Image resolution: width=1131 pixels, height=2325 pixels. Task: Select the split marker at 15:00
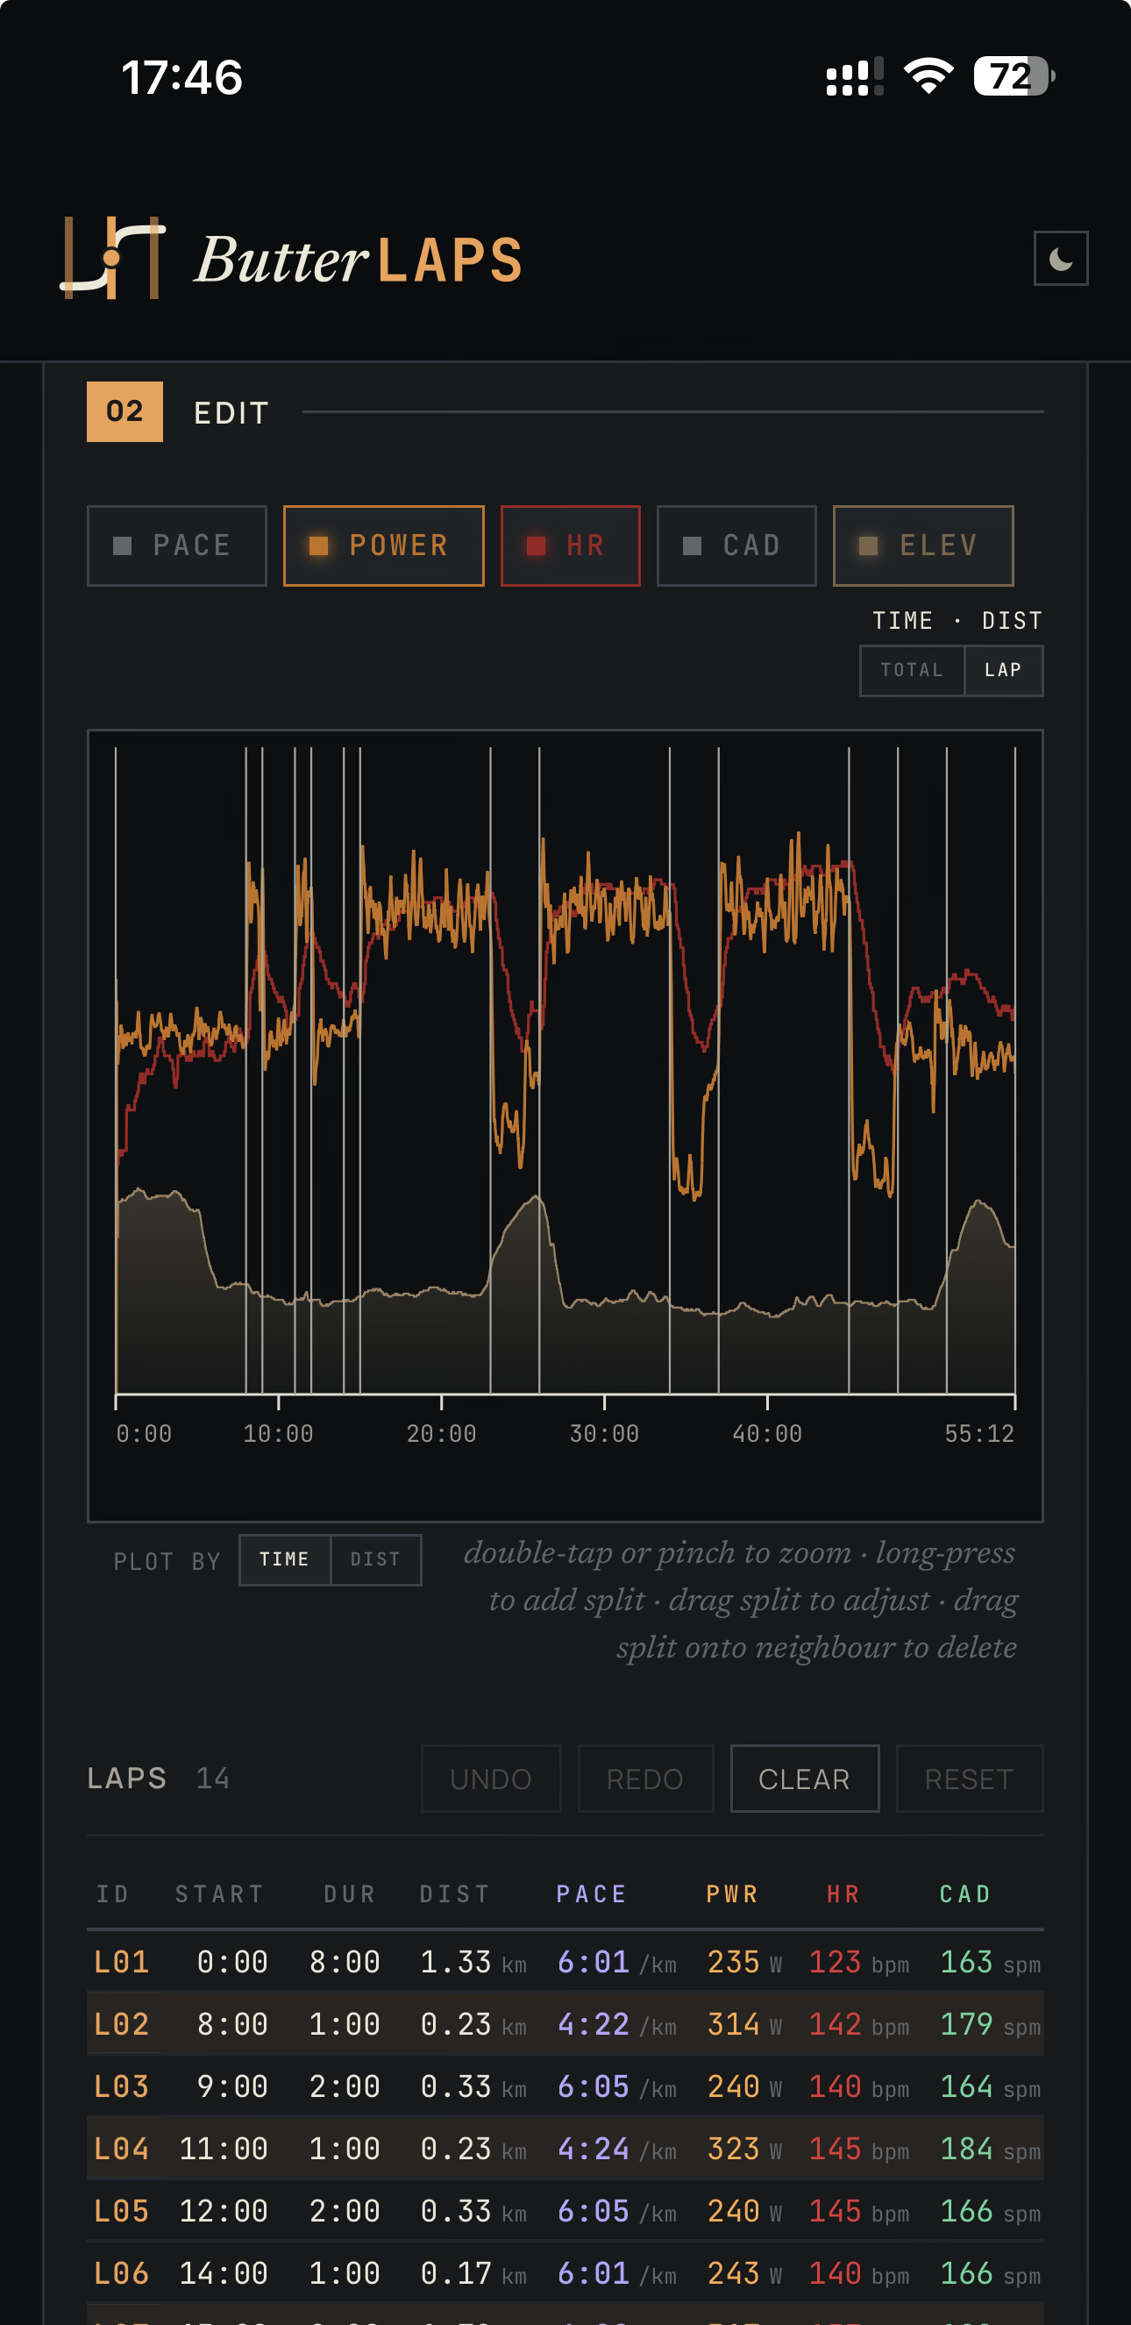pyautogui.click(x=359, y=1071)
